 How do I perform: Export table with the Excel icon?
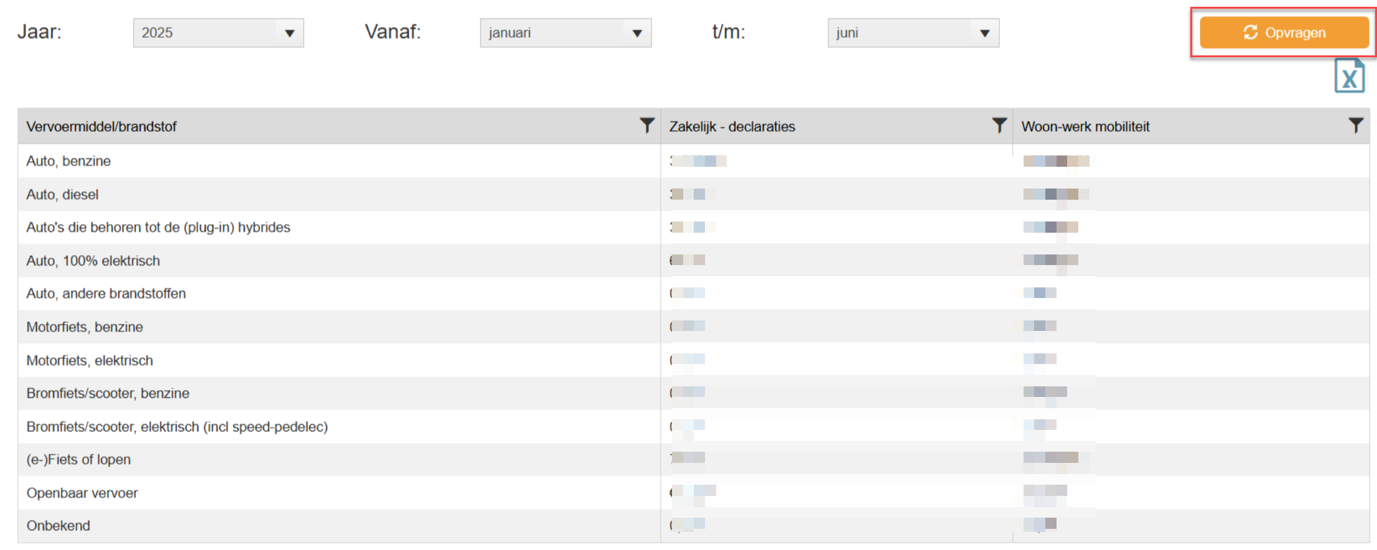point(1349,75)
